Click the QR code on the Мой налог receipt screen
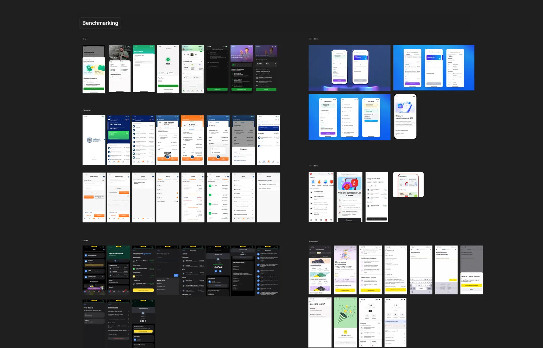The width and height of the screenshot is (543, 348). click(x=168, y=154)
